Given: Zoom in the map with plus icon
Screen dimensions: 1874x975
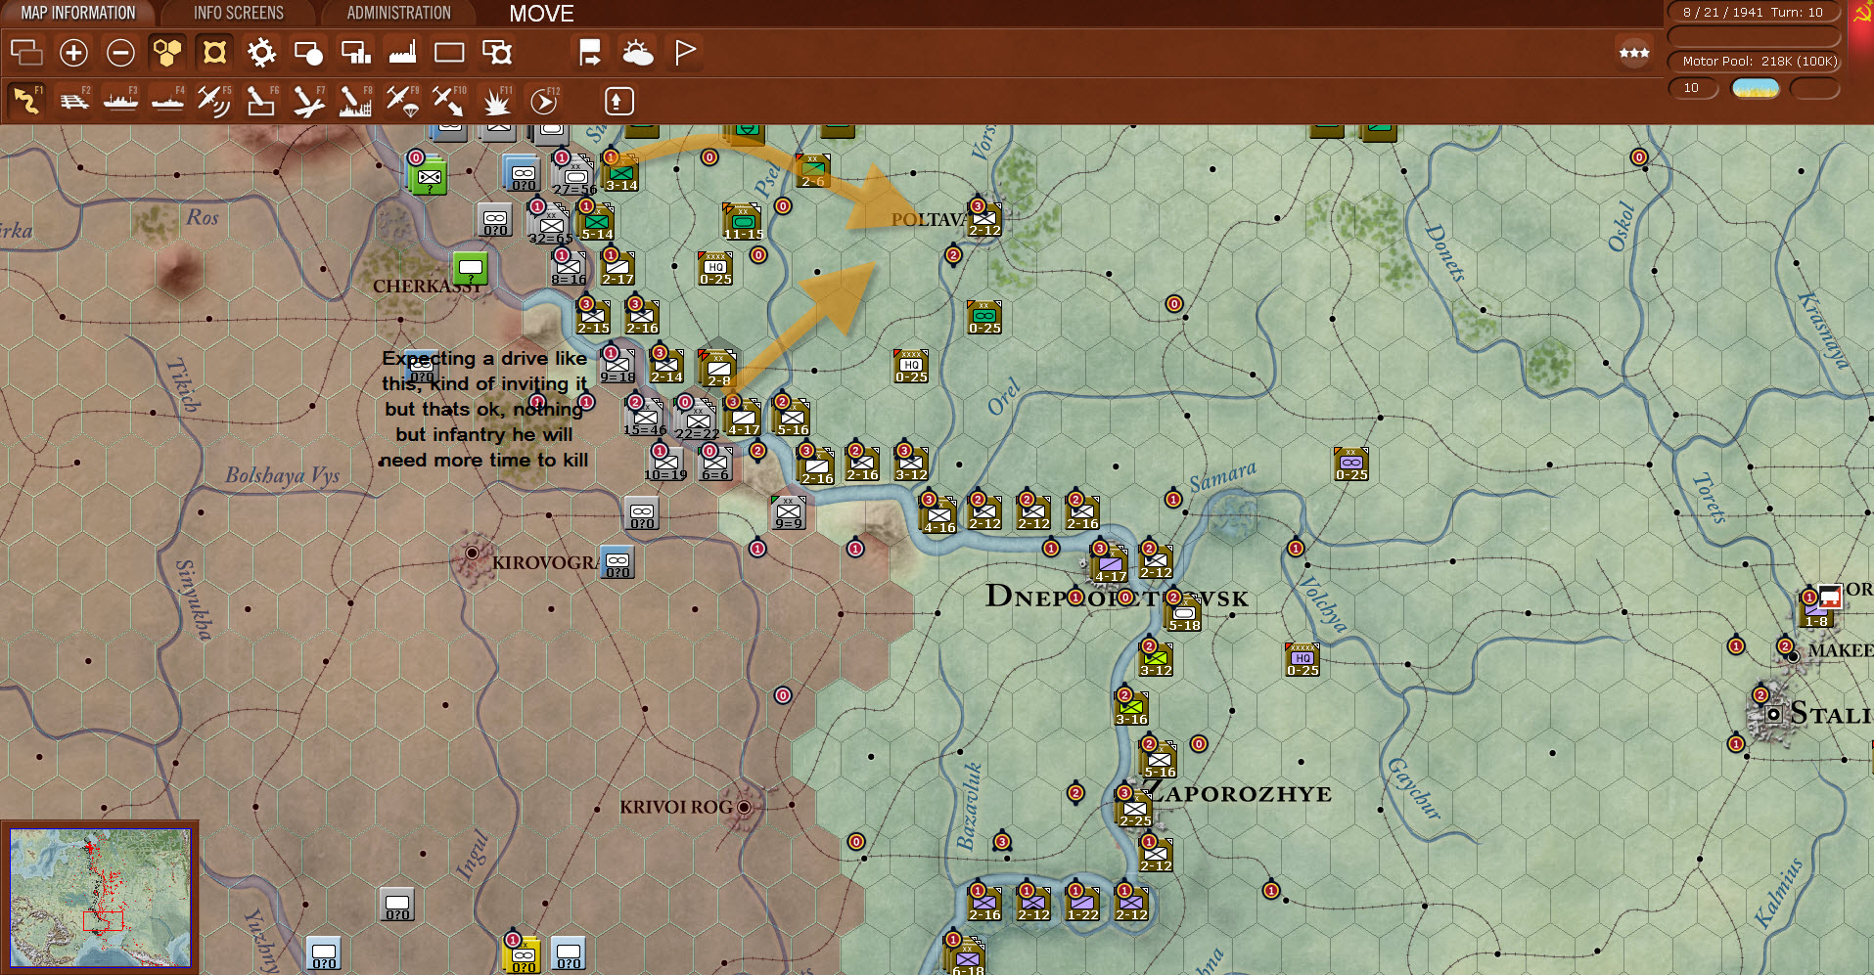Looking at the screenshot, I should tap(73, 53).
